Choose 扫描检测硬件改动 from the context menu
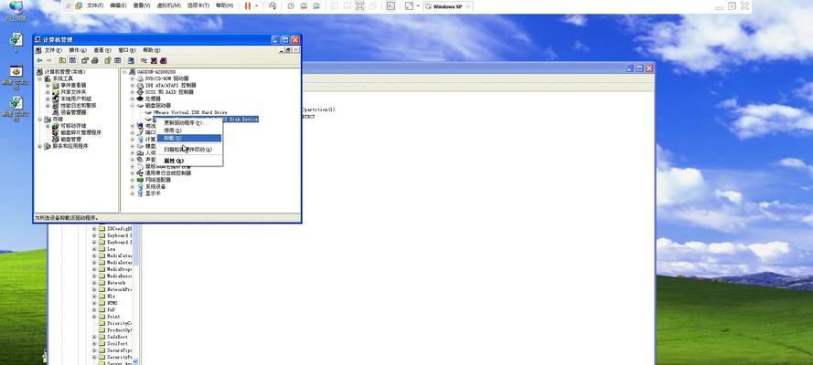 click(189, 150)
